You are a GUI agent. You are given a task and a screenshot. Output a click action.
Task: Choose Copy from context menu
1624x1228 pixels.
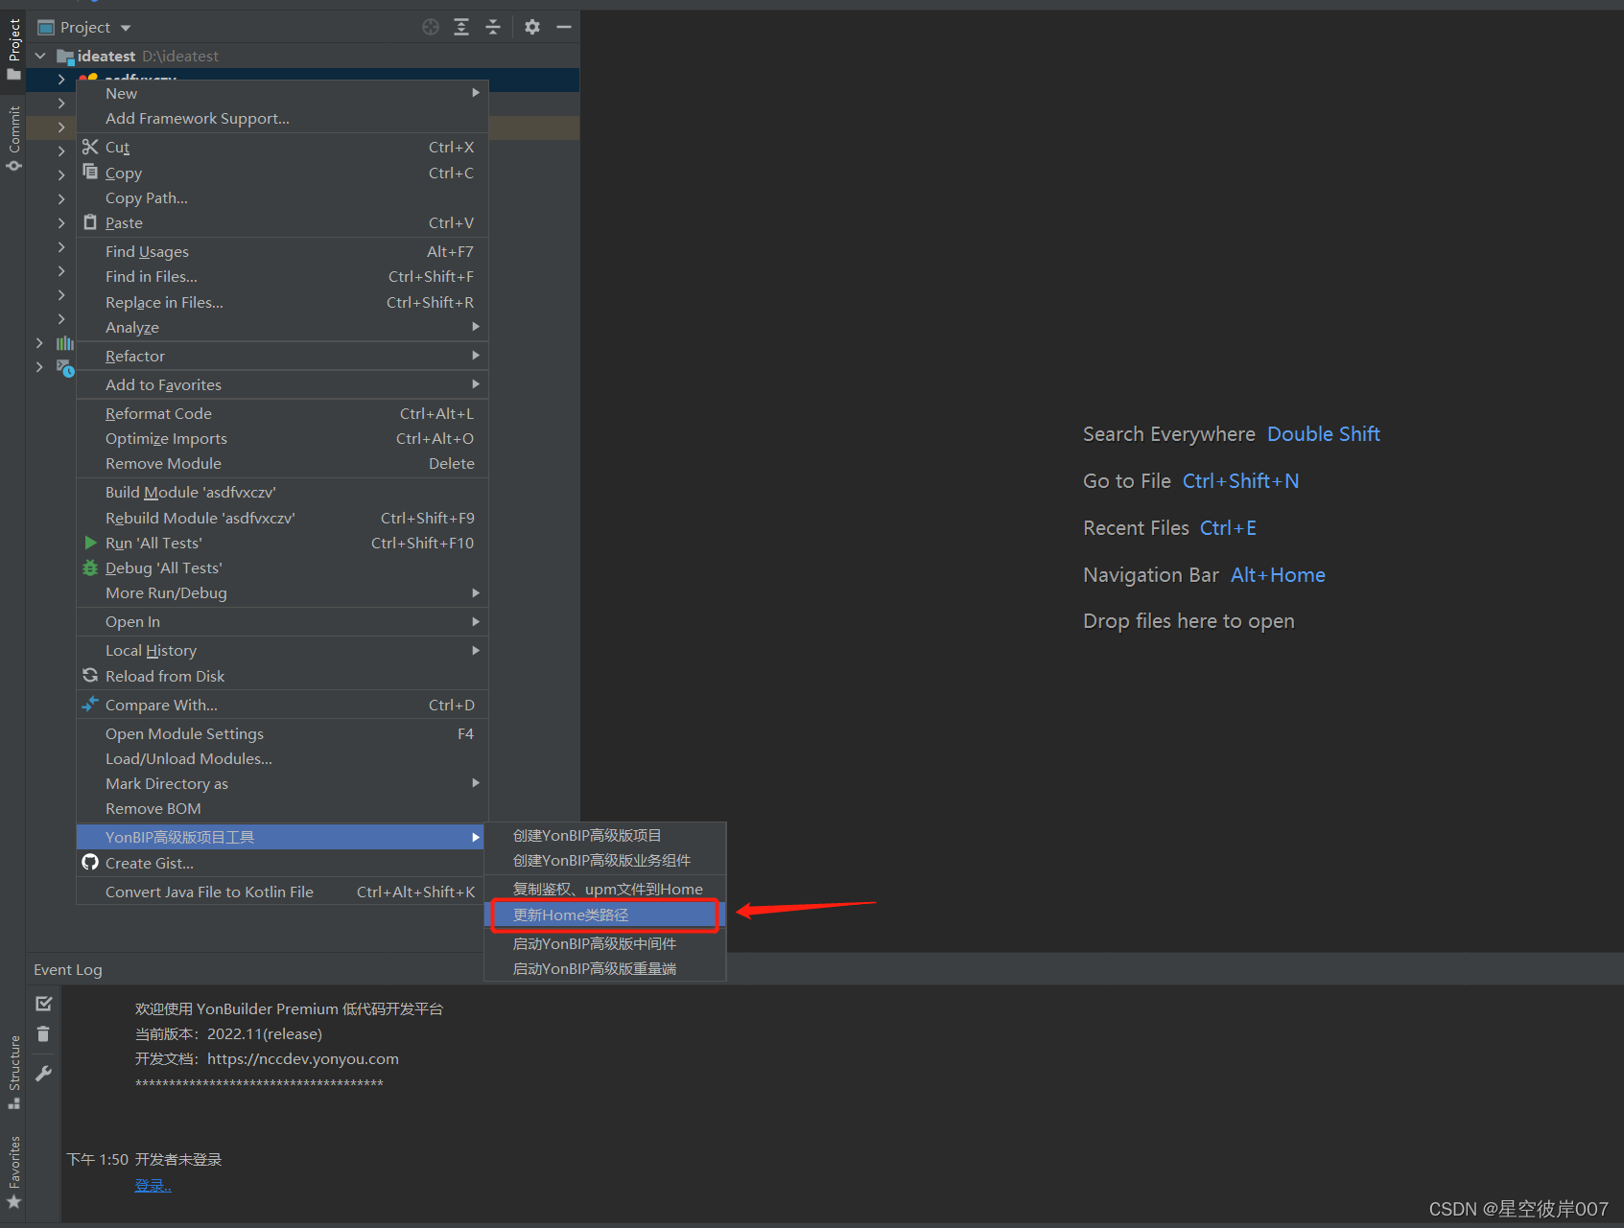pos(282,173)
